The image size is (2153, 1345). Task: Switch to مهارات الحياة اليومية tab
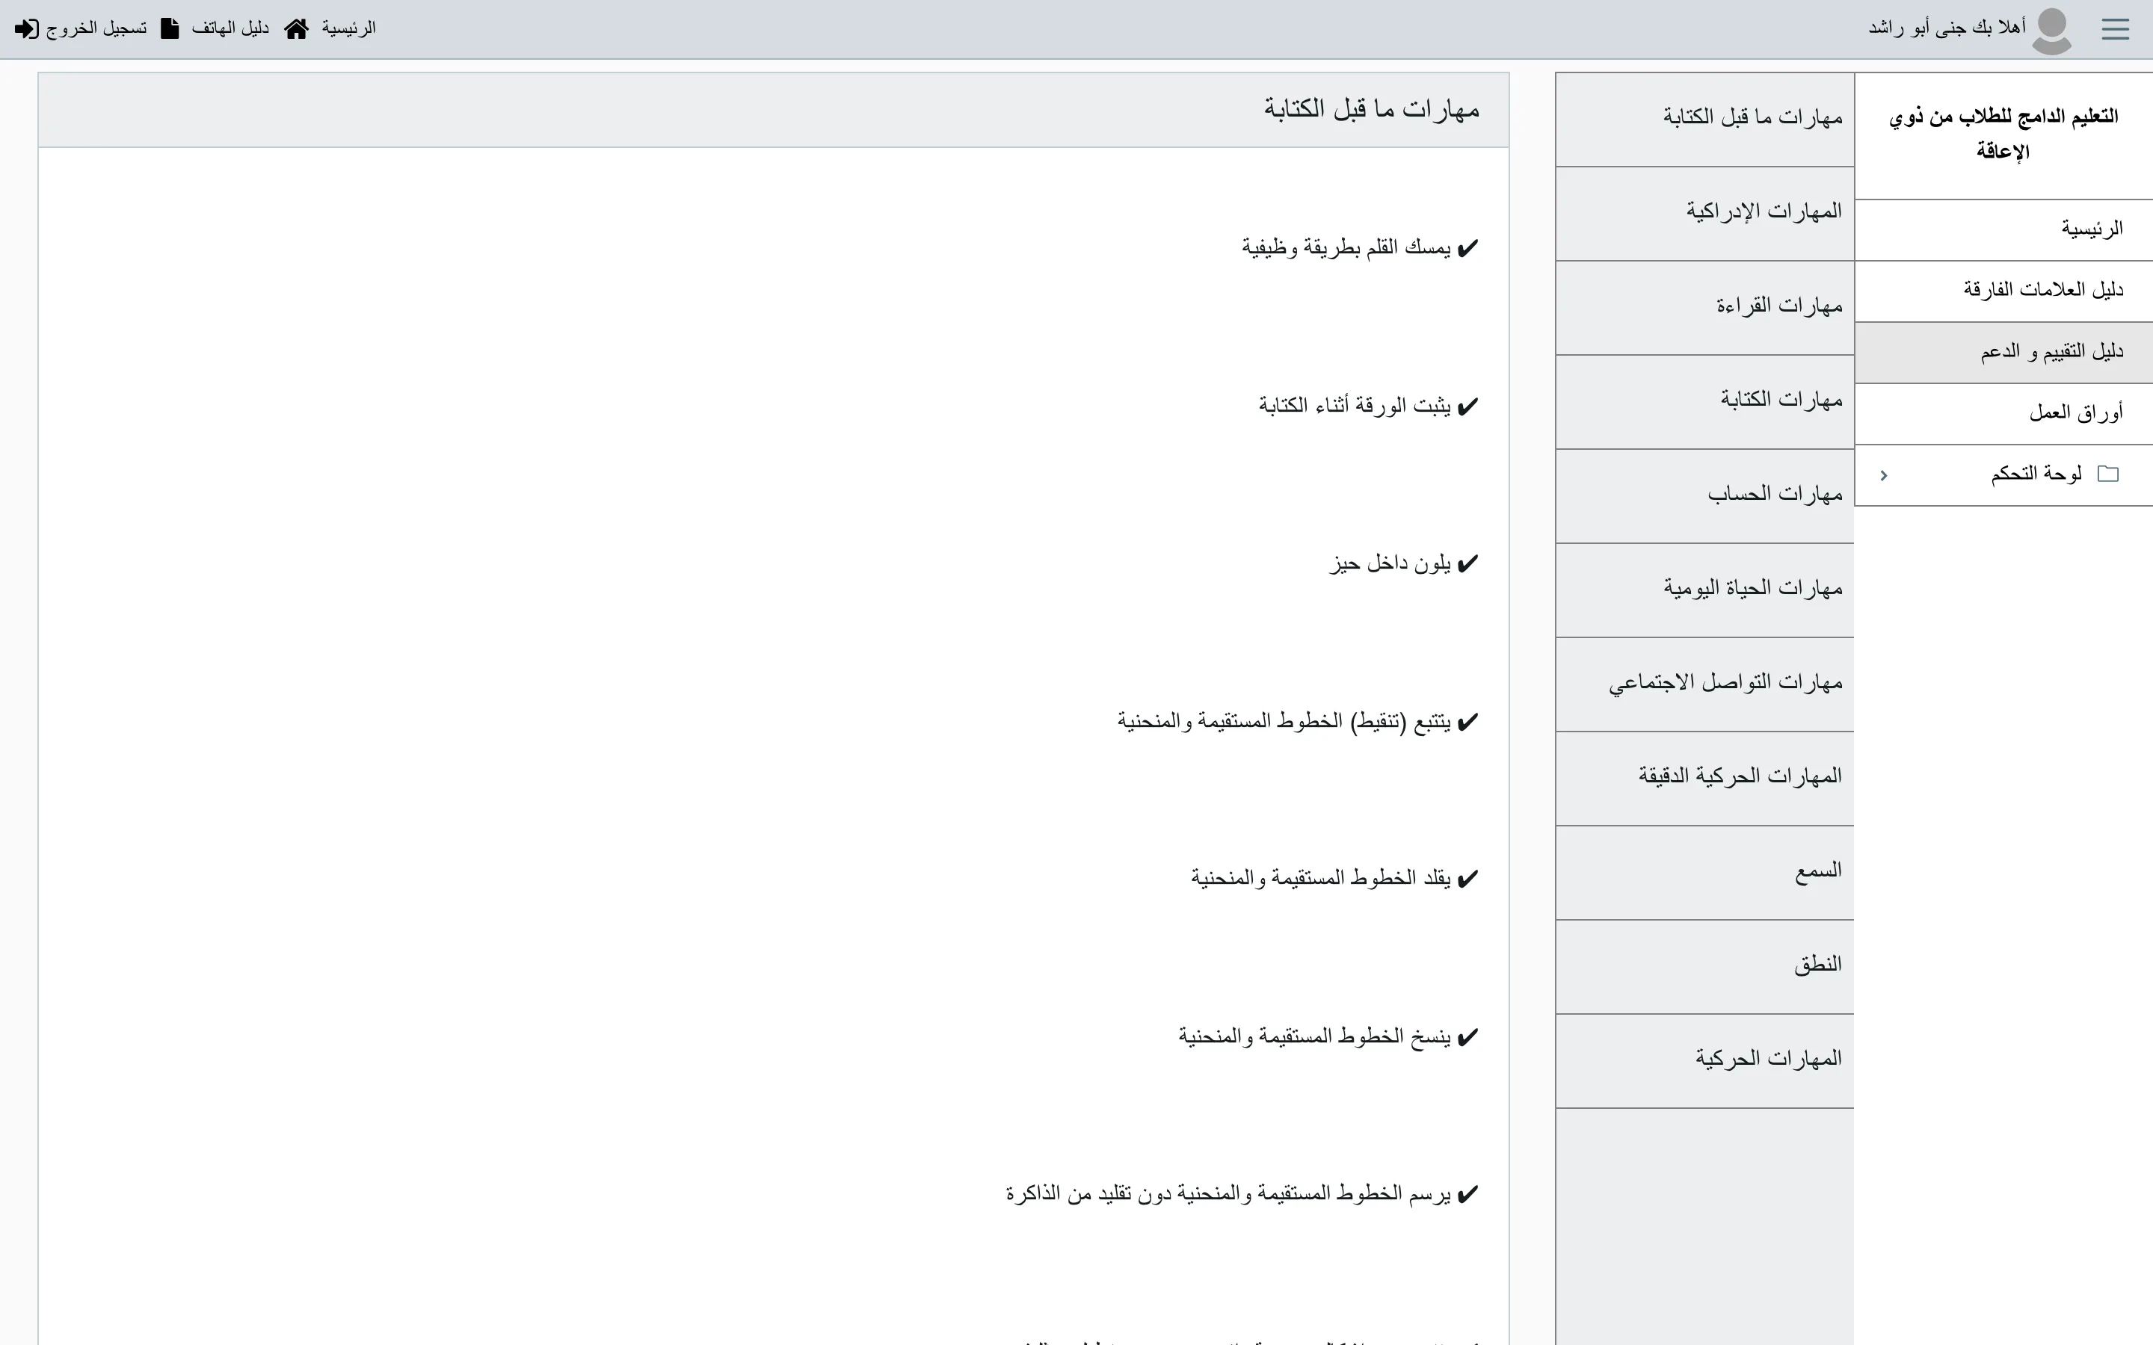point(1704,590)
